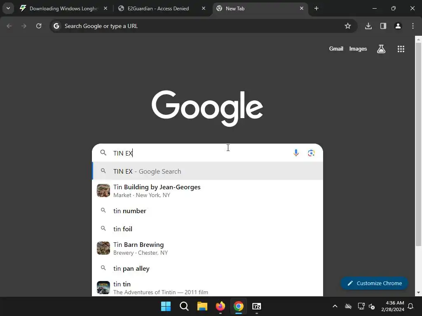Image resolution: width=422 pixels, height=316 pixels.
Task: Toggle the Chrome side panel
Action: (x=383, y=26)
